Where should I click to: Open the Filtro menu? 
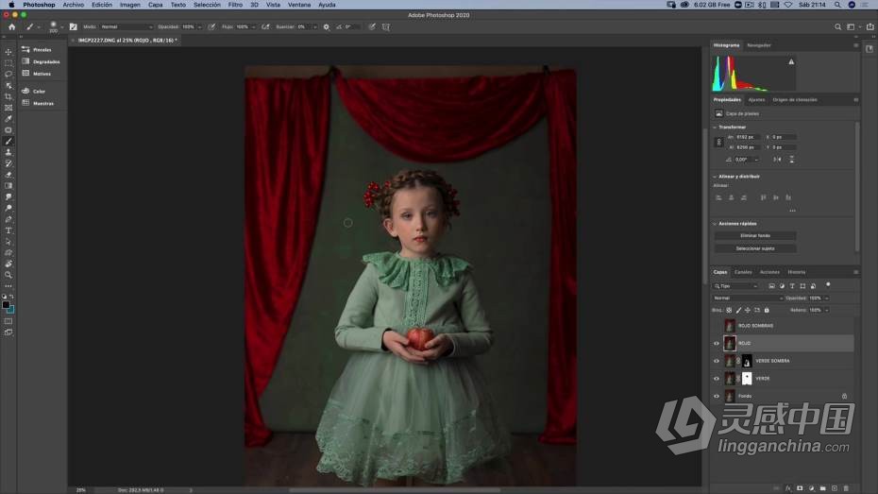pyautogui.click(x=235, y=5)
